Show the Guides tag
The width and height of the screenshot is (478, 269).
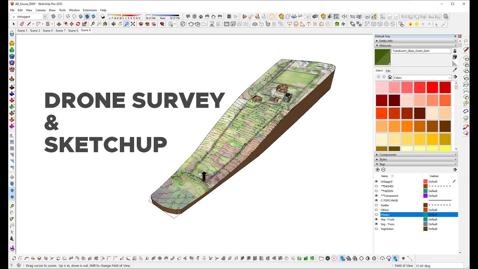(x=376, y=205)
